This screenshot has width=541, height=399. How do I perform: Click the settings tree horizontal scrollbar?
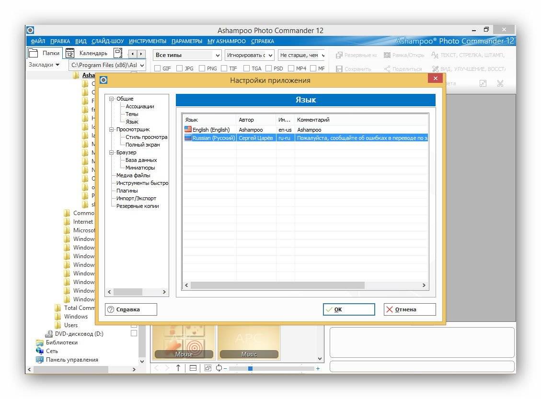pyautogui.click(x=127, y=292)
